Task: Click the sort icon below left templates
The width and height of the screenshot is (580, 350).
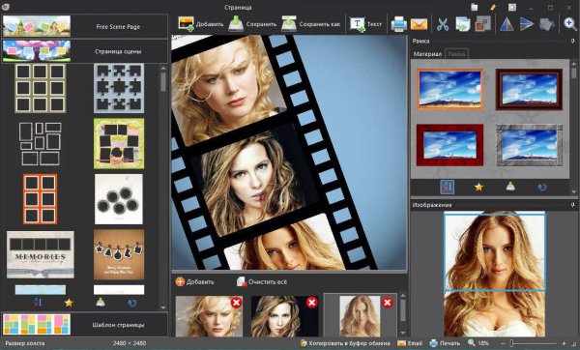Action: (38, 303)
